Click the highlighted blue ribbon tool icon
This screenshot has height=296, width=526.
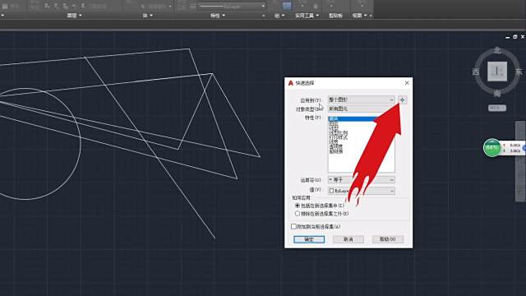click(287, 6)
